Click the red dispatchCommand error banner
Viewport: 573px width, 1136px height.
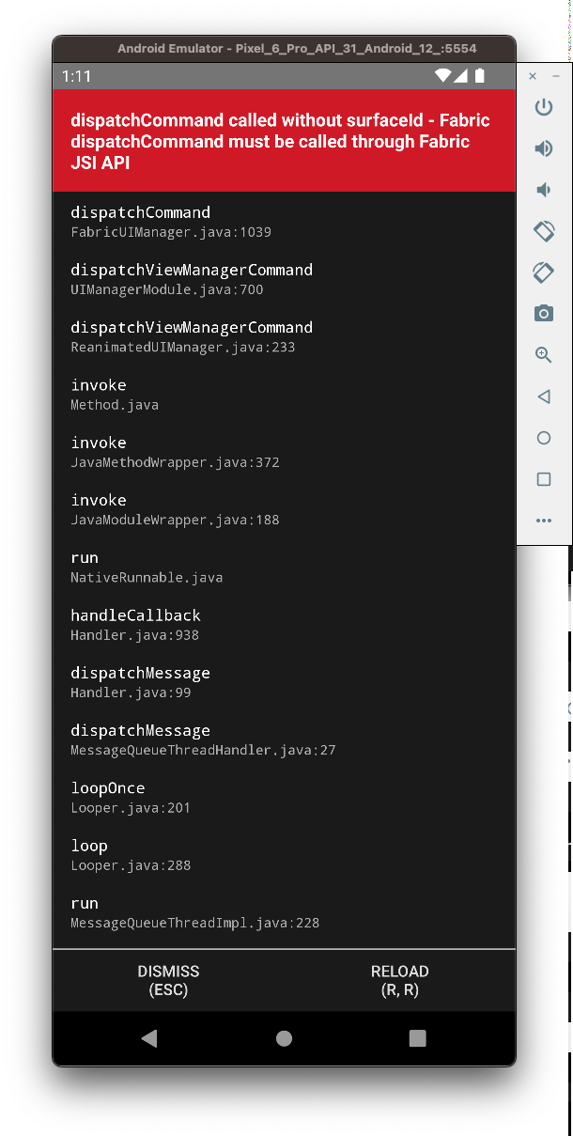coord(284,141)
